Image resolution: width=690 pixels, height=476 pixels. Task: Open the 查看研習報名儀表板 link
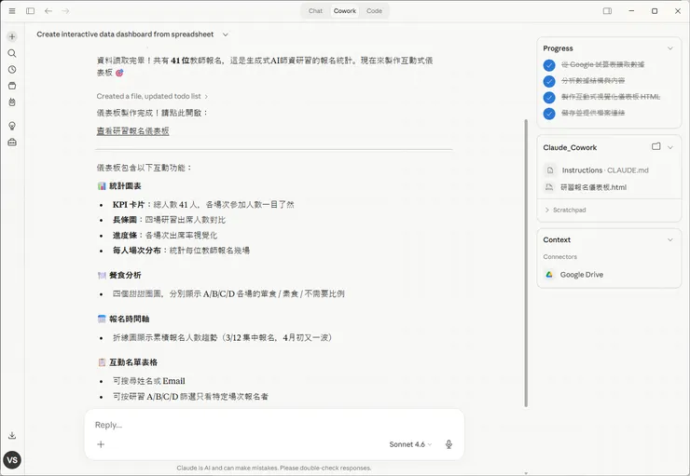[x=133, y=131]
